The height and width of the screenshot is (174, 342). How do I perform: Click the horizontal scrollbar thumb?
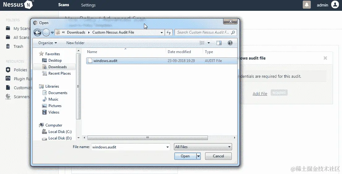tap(147, 138)
